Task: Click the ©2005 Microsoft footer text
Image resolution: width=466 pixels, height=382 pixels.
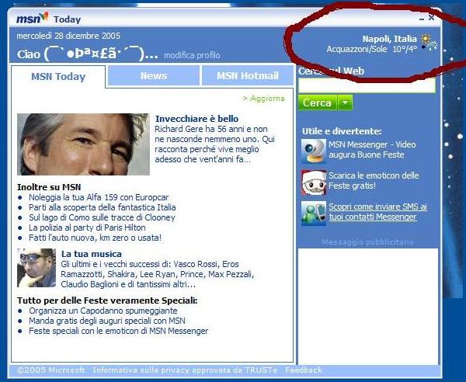Action: click(x=50, y=370)
